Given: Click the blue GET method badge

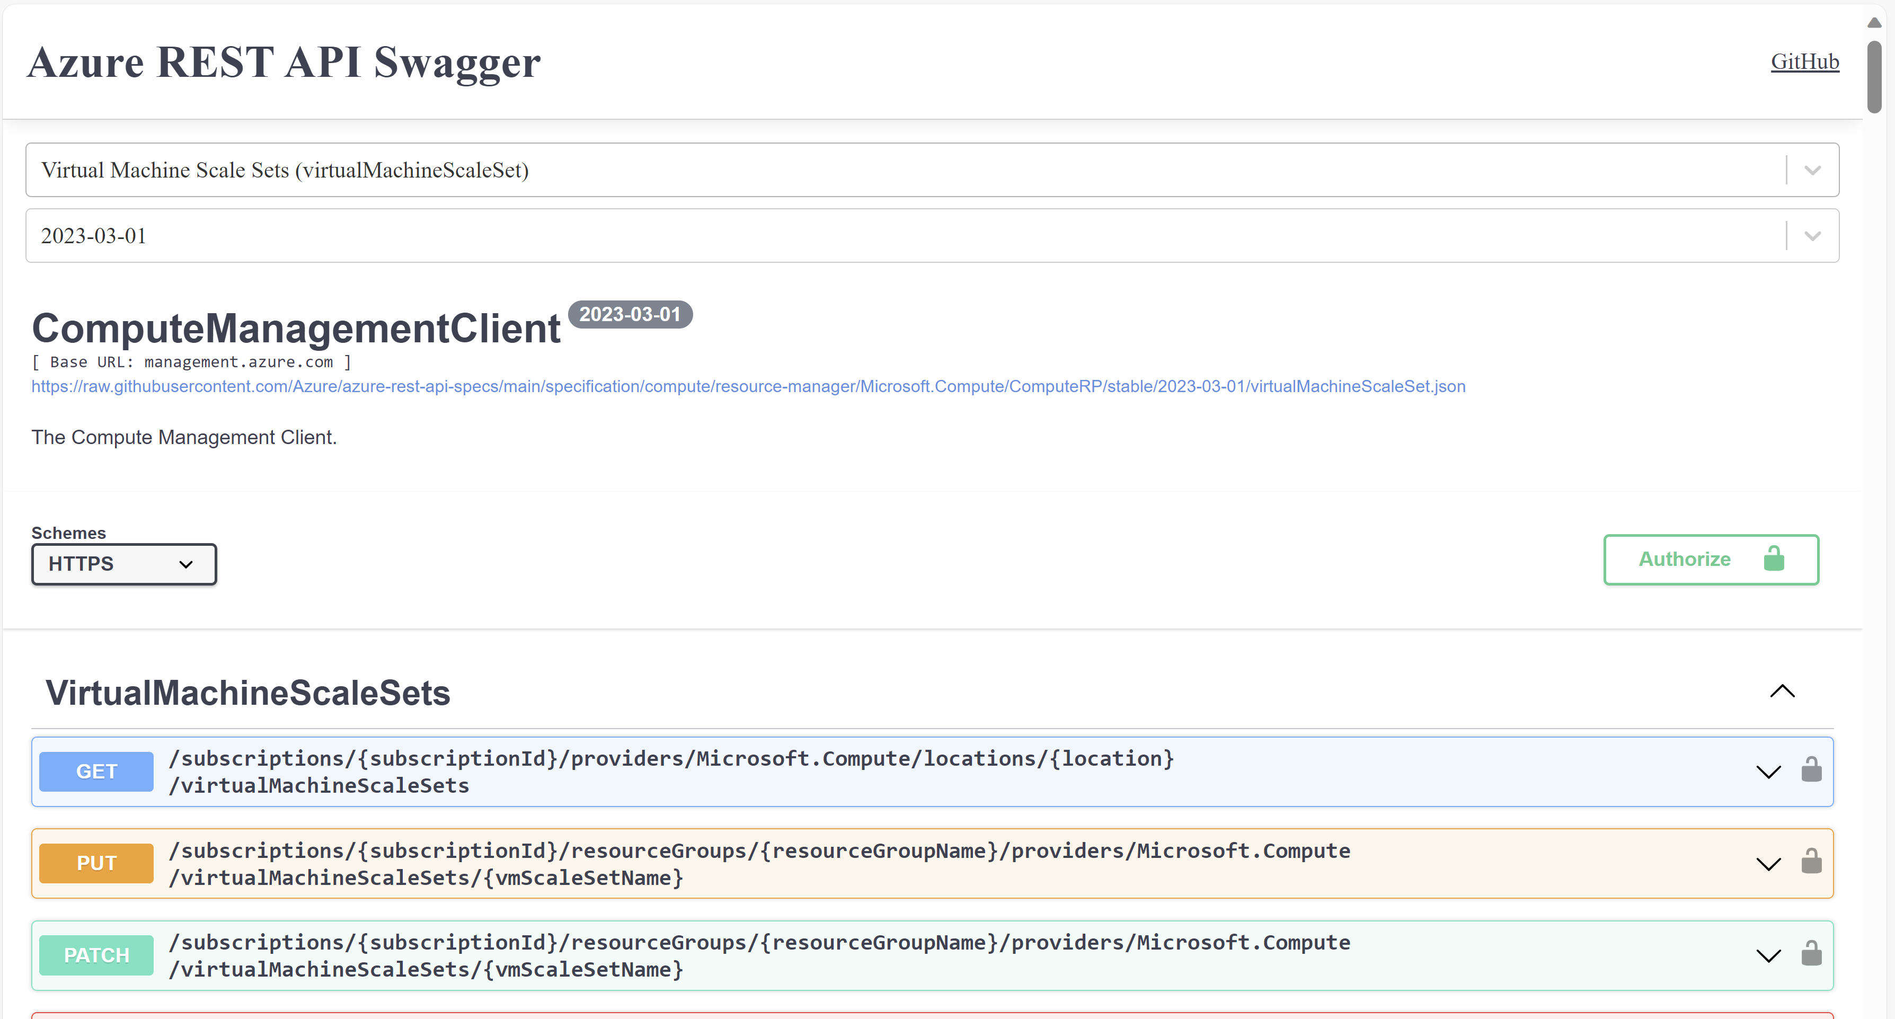Looking at the screenshot, I should (96, 772).
